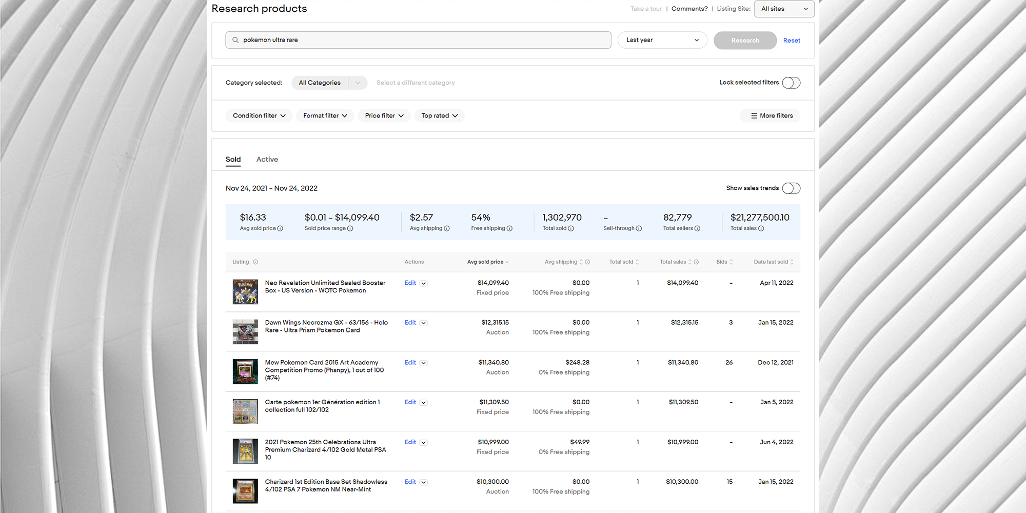
Task: Open Charizard 1st Edition Shadowless thumbnail
Action: pos(245,491)
